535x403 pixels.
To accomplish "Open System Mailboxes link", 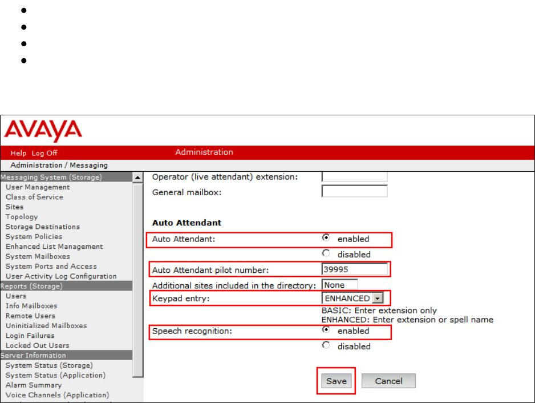I will [x=38, y=256].
